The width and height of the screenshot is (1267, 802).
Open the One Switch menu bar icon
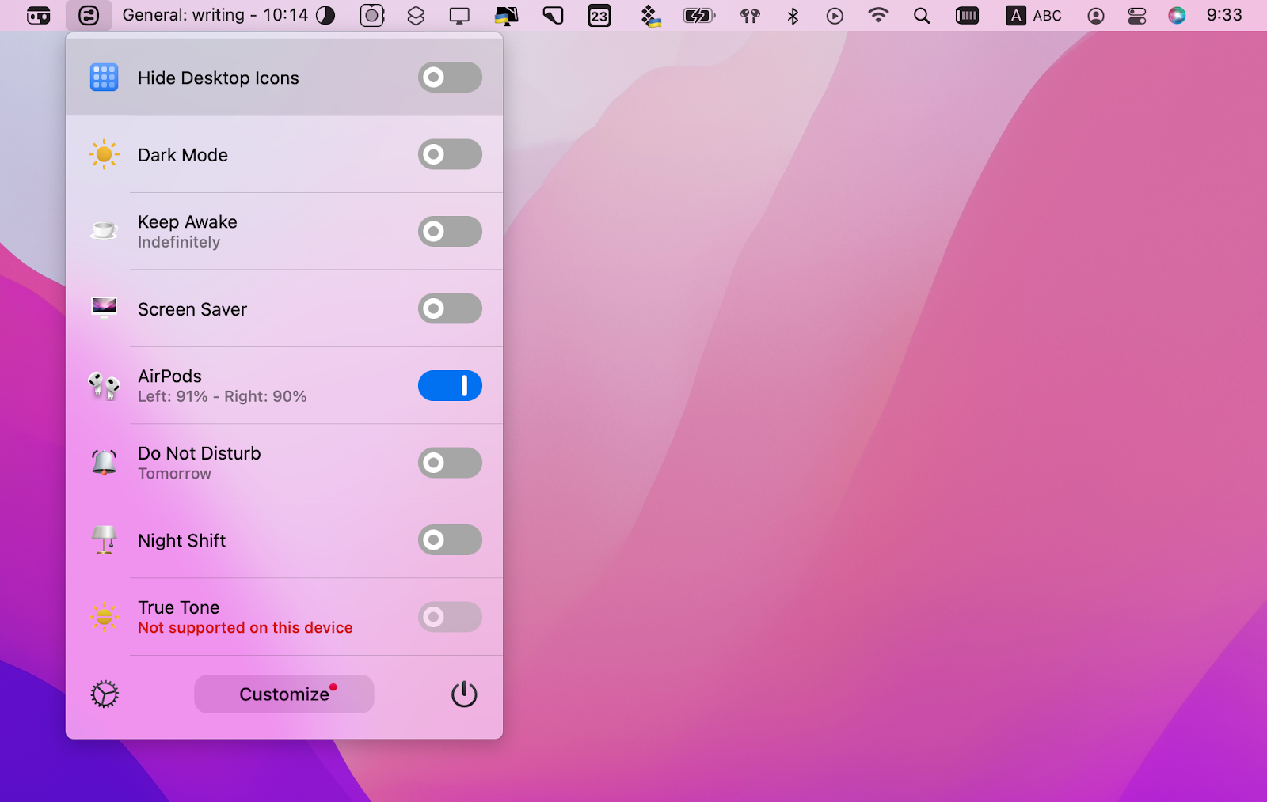pos(89,15)
